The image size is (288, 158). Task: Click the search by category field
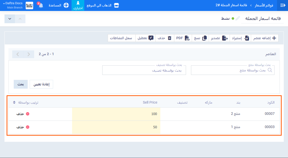[x=144, y=70]
